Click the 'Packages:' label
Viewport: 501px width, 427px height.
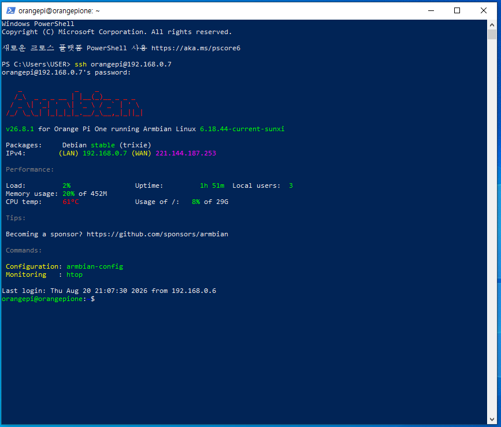24,145
